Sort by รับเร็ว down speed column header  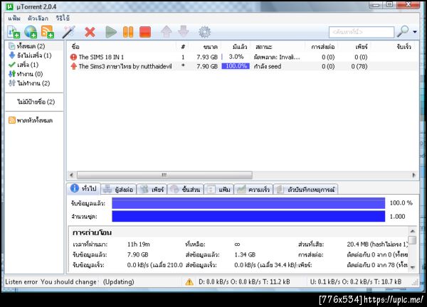404,47
